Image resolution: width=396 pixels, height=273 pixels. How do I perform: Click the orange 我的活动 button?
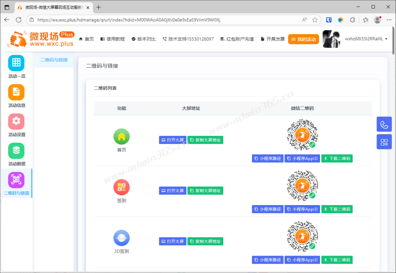(303, 39)
